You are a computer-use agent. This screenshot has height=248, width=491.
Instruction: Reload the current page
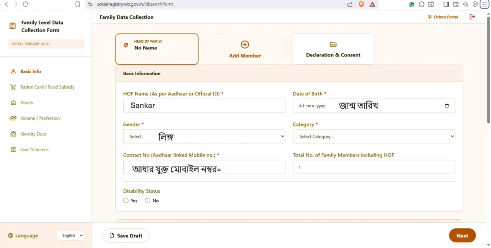pyautogui.click(x=26, y=4)
